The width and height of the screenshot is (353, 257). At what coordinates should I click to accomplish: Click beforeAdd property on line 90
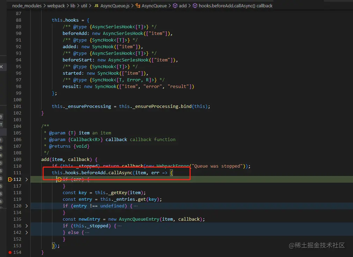pyautogui.click(x=75, y=33)
